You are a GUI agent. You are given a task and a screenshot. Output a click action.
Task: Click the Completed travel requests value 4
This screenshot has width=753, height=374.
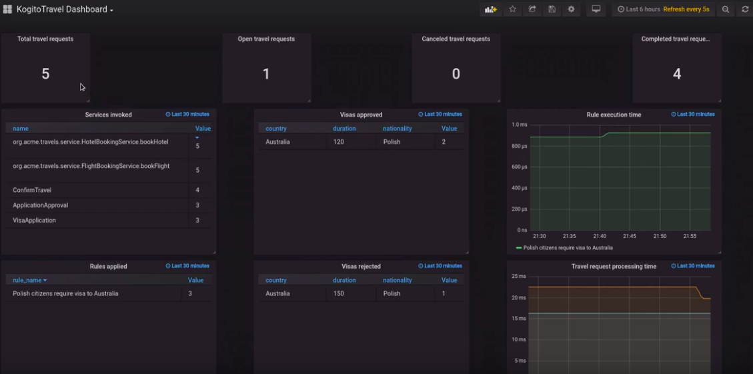(x=677, y=74)
